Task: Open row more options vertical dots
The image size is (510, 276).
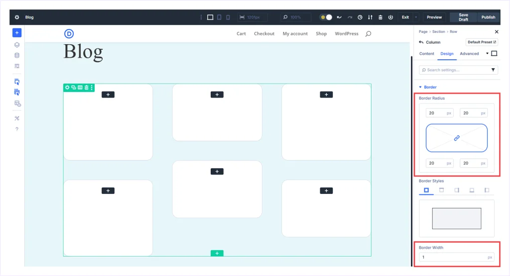Action: tap(92, 88)
